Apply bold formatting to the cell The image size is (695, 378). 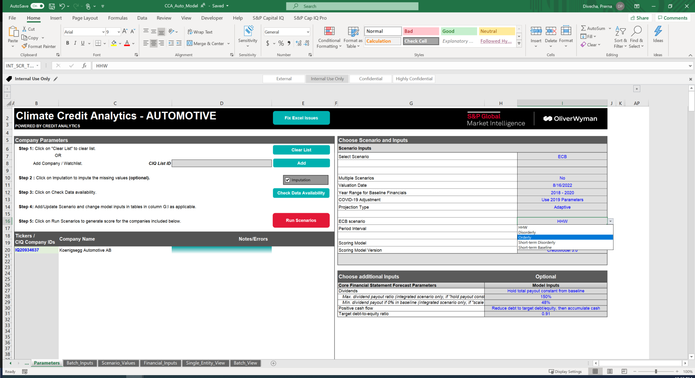point(67,43)
